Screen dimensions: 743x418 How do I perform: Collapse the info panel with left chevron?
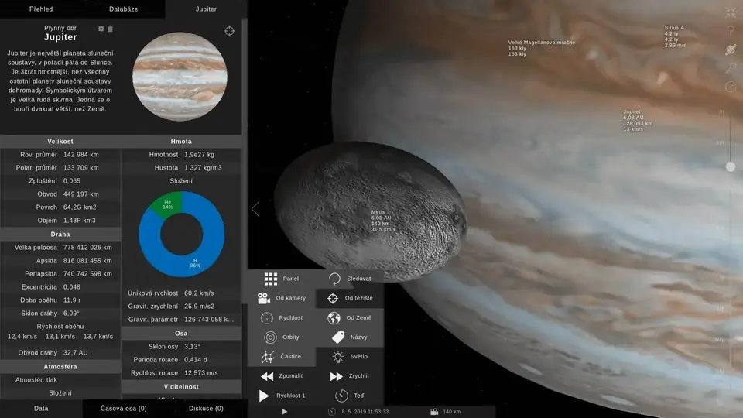coord(255,209)
